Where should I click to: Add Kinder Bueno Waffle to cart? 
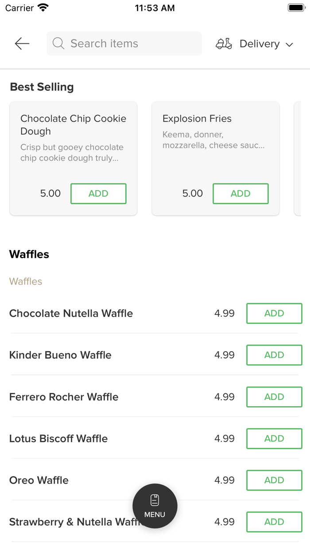[274, 355]
